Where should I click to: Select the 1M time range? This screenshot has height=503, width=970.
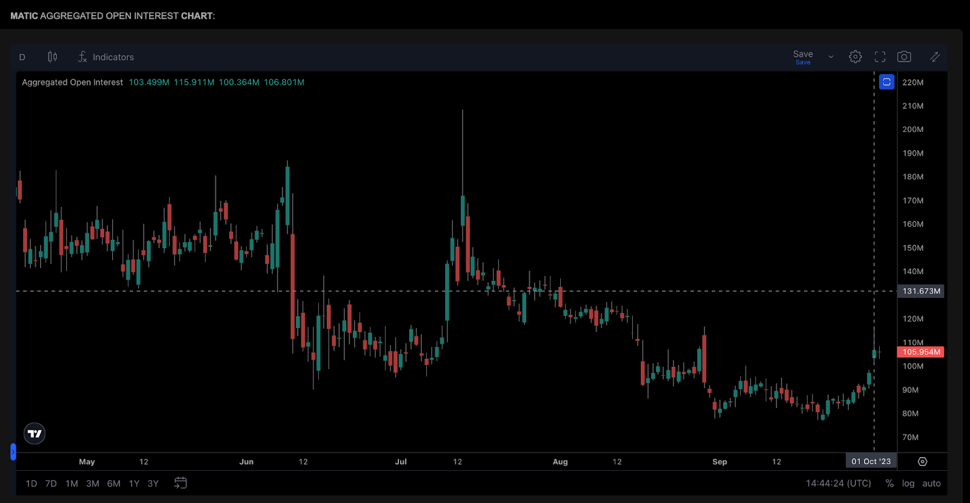(x=72, y=483)
